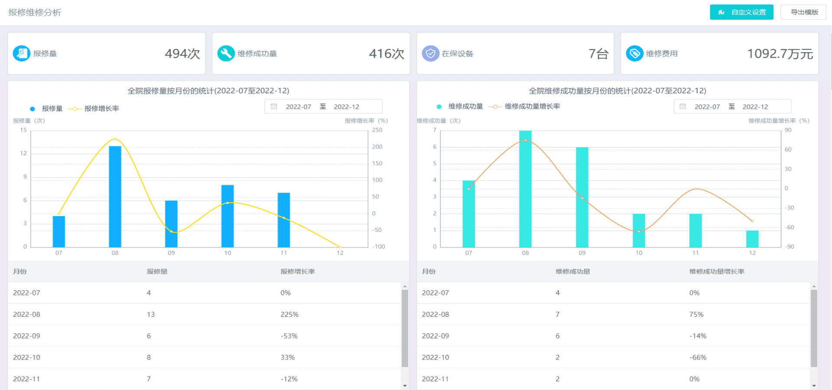Image resolution: width=832 pixels, height=390 pixels.
Task: Click the 在保设备 shield icon
Action: click(x=430, y=54)
